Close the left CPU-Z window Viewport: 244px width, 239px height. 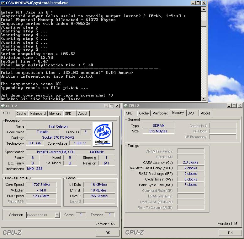[x=117, y=106]
